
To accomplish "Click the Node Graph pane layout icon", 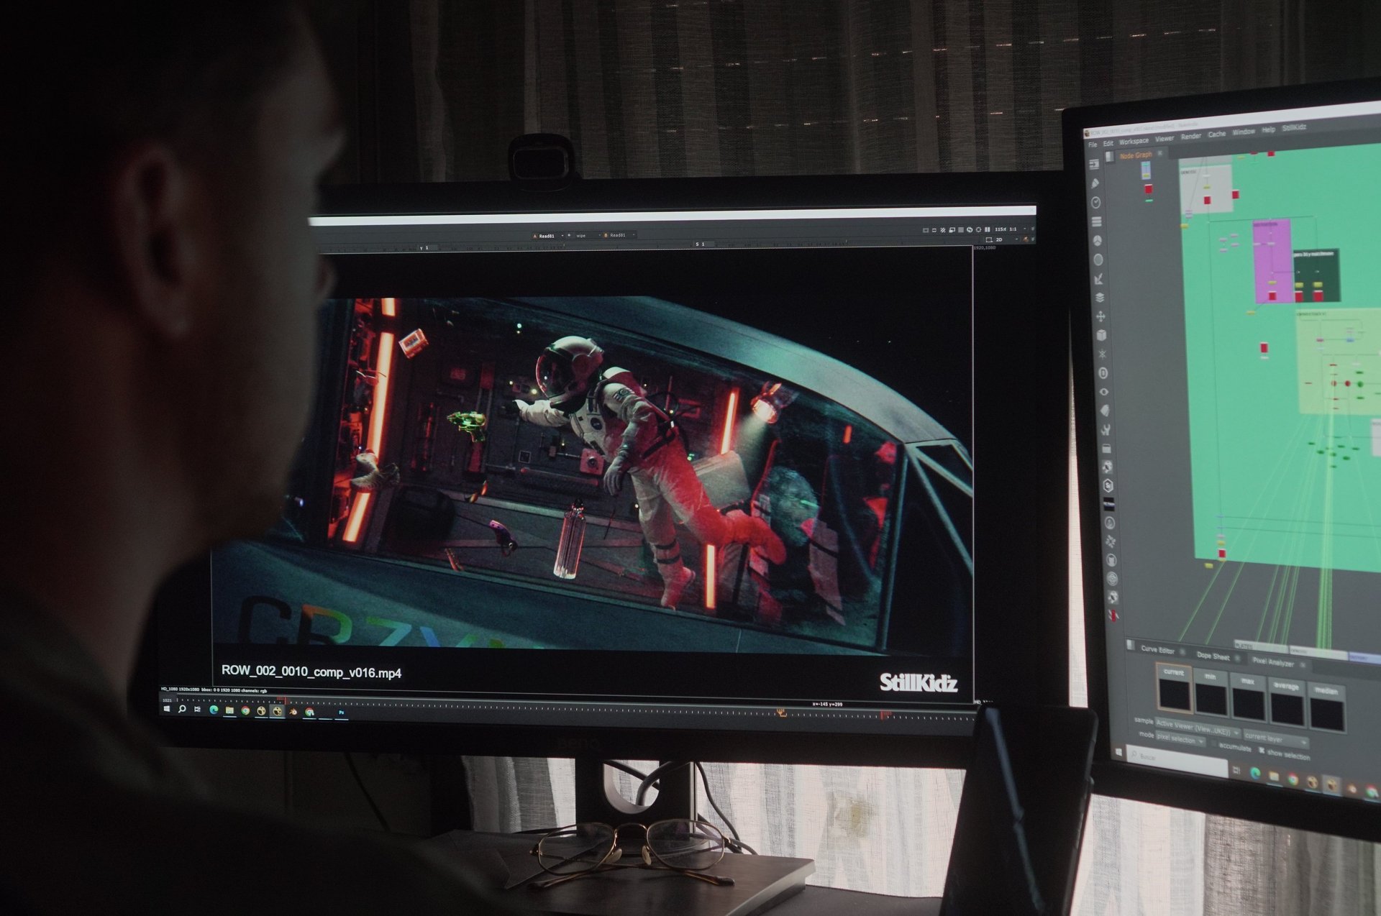I will (1110, 156).
